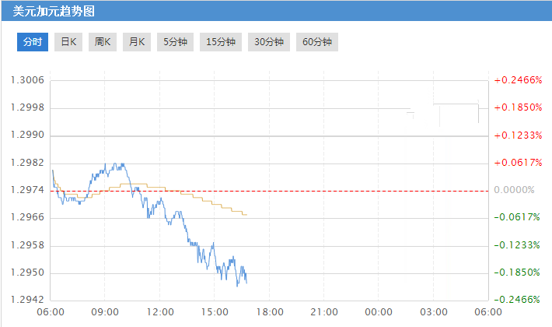Viewport: 552px width, 327px height.
Task: Open the 周K weekly chart
Action: click(103, 42)
